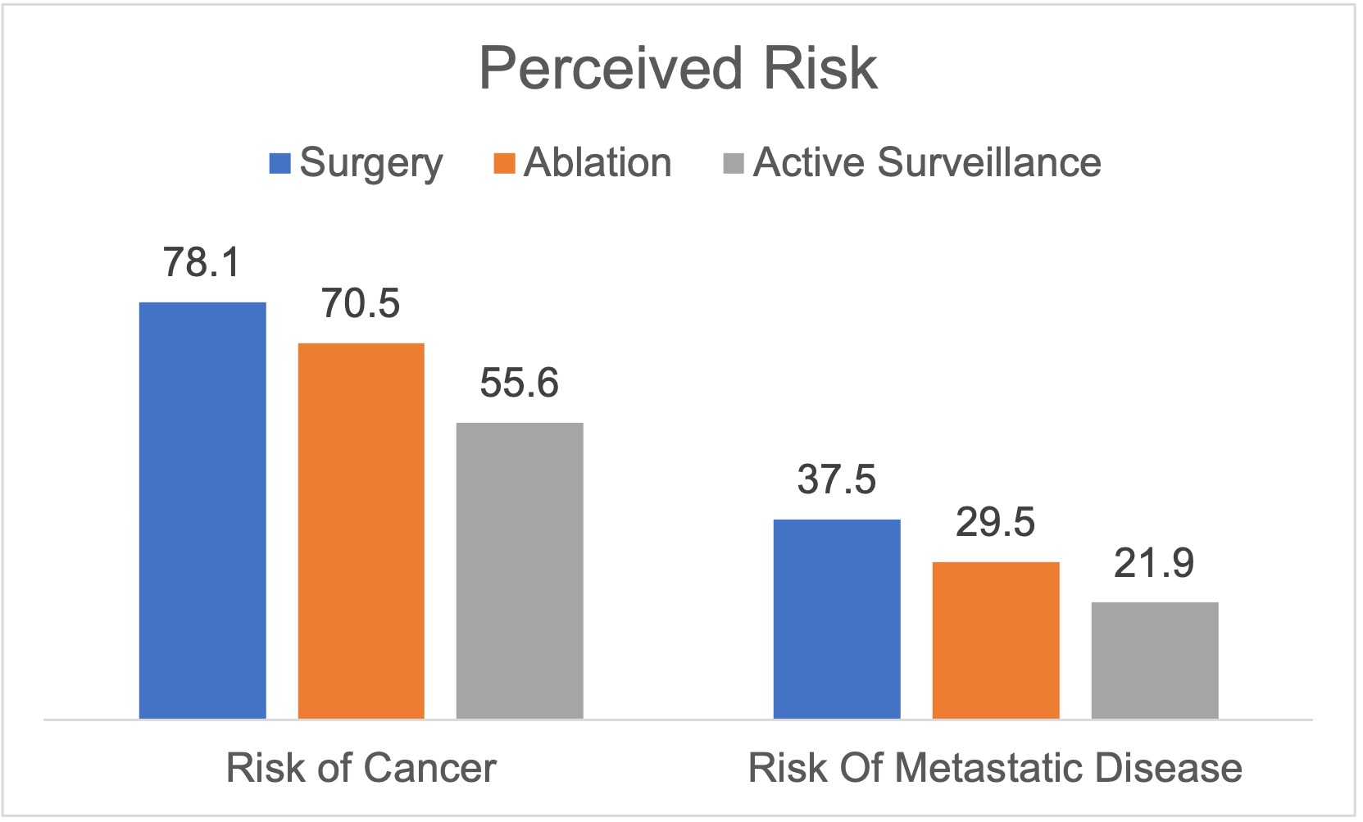
Task: Click the orange Ablation bar for Metastatic Disease
Action: (x=996, y=640)
